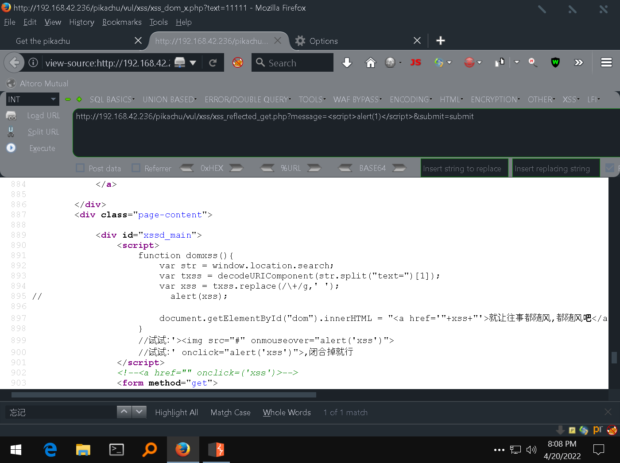
Task: Click the %URL decode left arrow
Action: pos(267,168)
